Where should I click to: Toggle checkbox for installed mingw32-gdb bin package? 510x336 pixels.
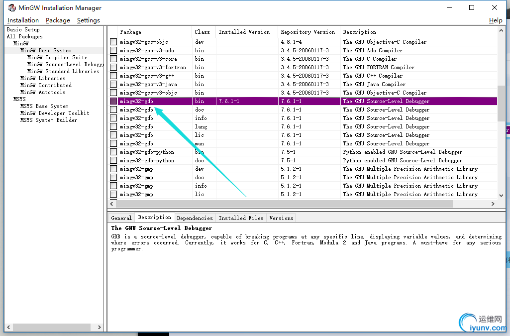click(113, 101)
